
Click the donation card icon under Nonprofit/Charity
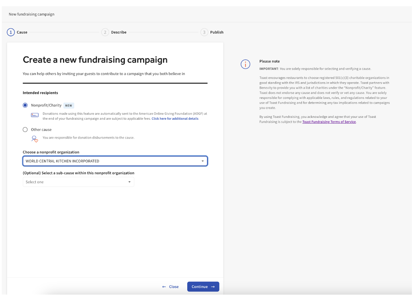(x=35, y=115)
